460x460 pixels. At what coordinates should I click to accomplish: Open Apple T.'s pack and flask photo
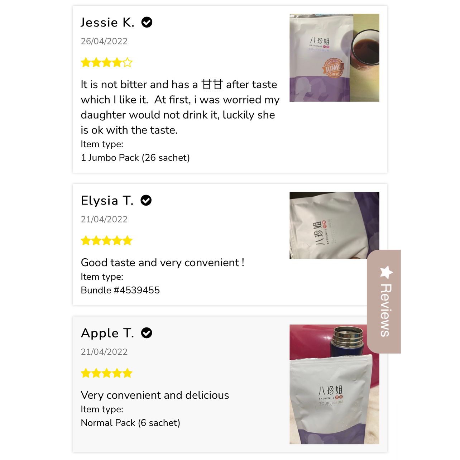point(334,384)
